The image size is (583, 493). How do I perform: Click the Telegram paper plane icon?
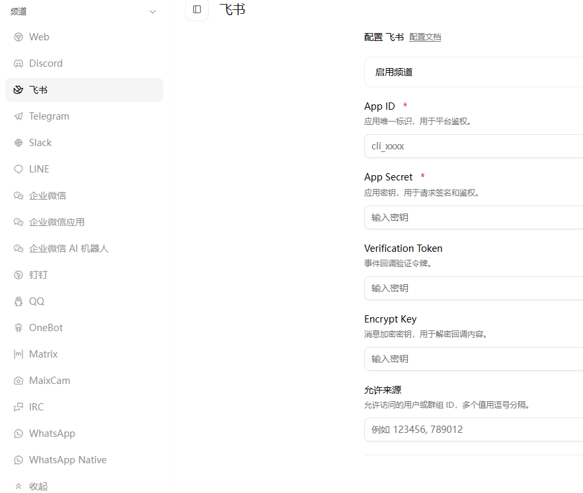click(19, 116)
